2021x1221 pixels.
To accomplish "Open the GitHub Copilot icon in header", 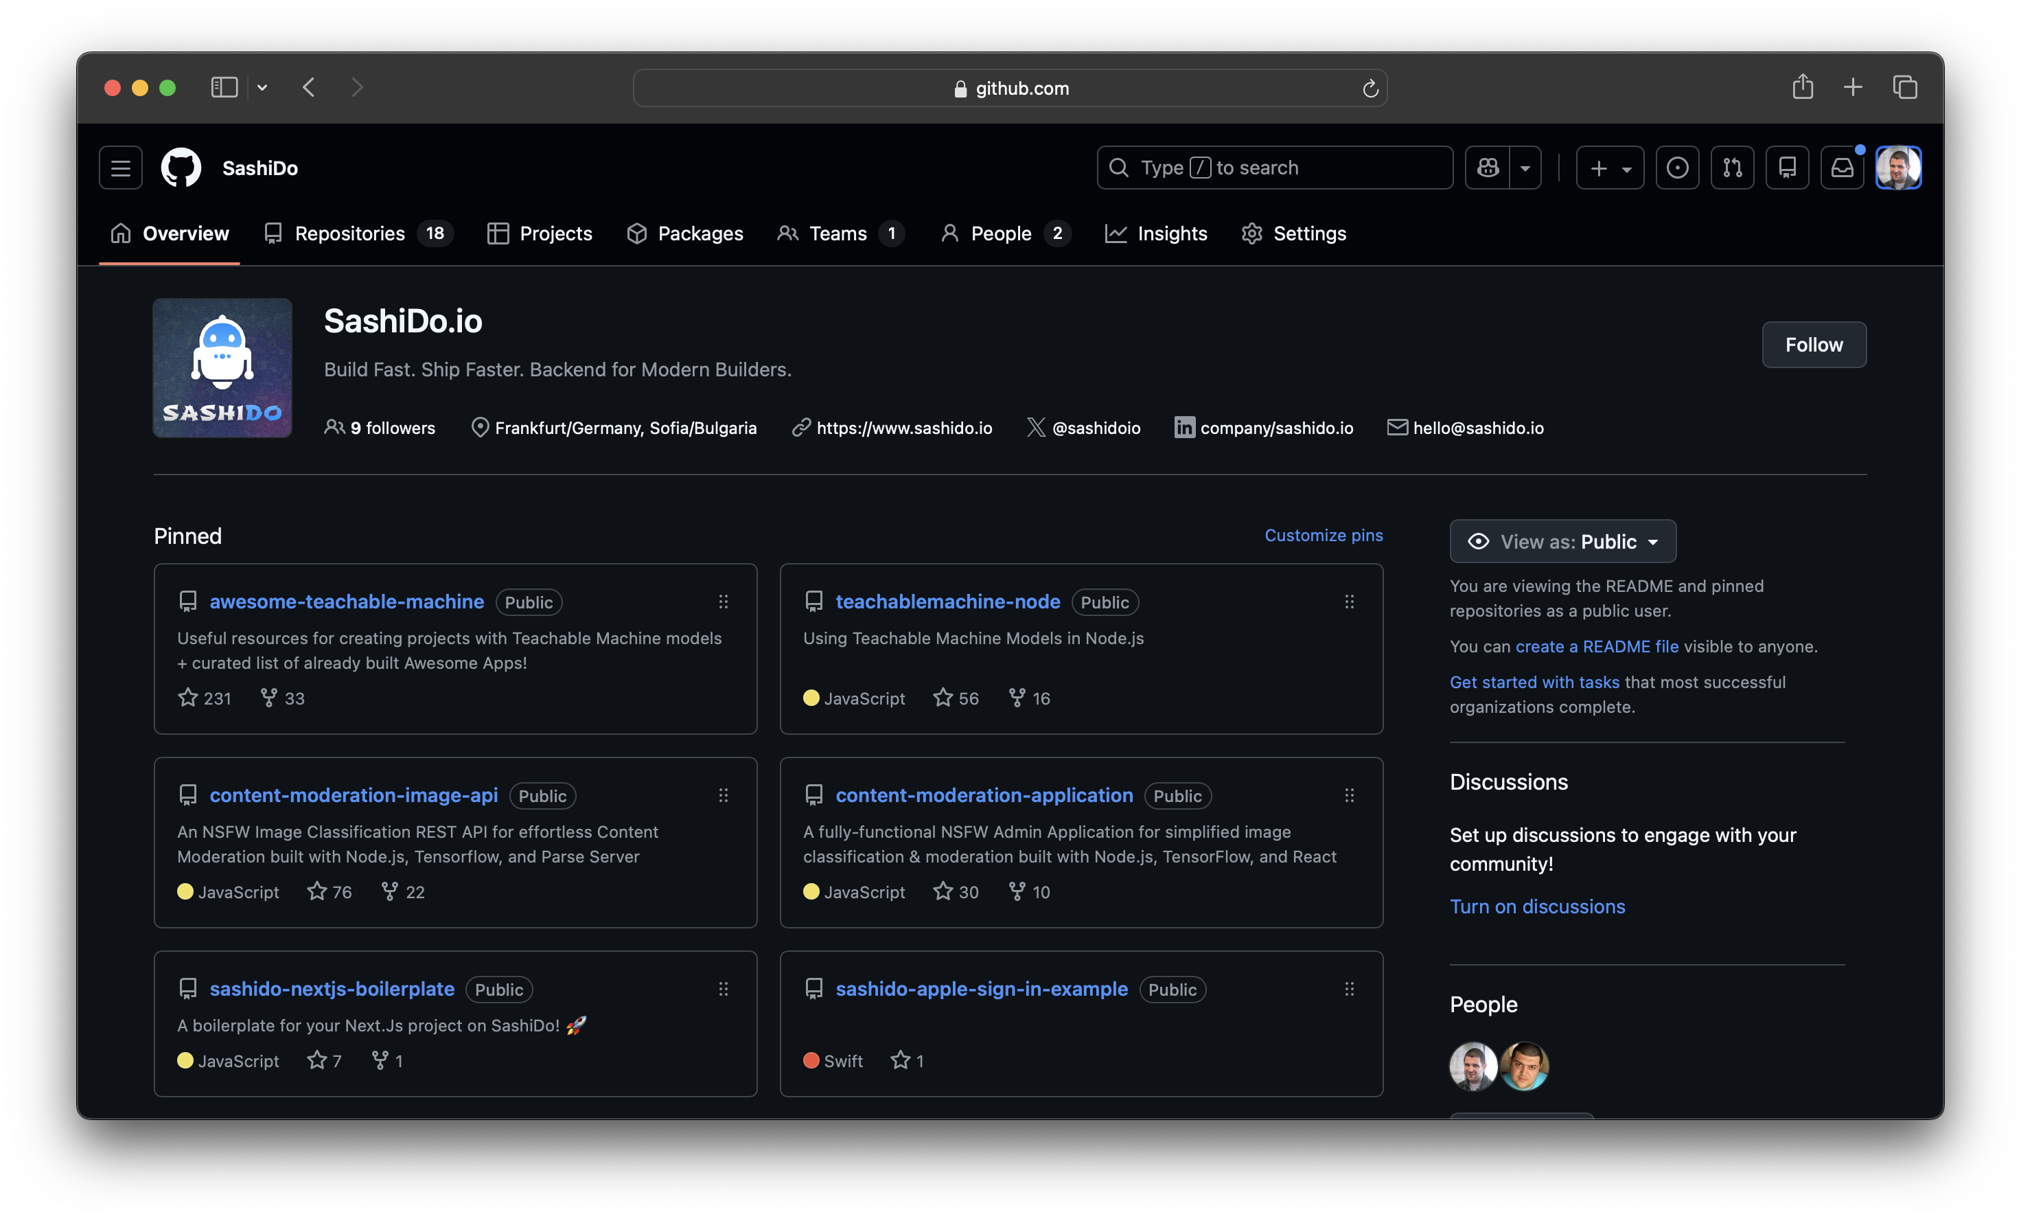I will point(1487,168).
